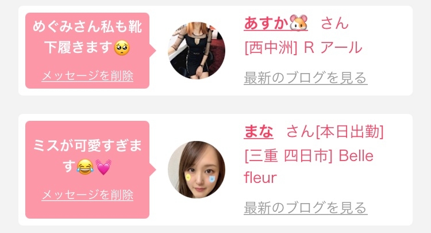The width and height of the screenshot is (431, 233).
Task: Click the bubble tail pointing to まな's photo
Action: pyautogui.click(x=152, y=170)
